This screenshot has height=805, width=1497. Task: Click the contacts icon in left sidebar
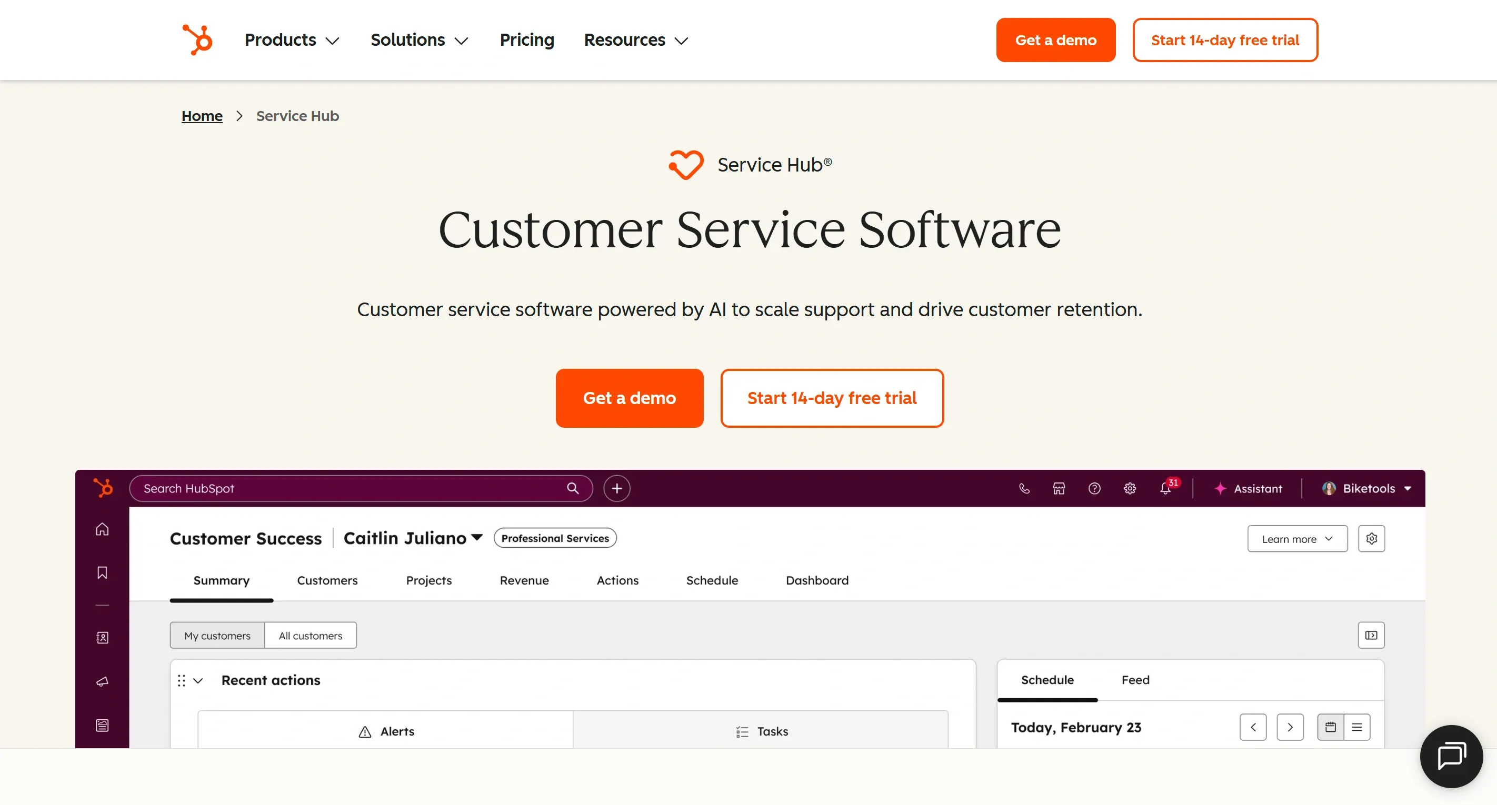click(102, 638)
